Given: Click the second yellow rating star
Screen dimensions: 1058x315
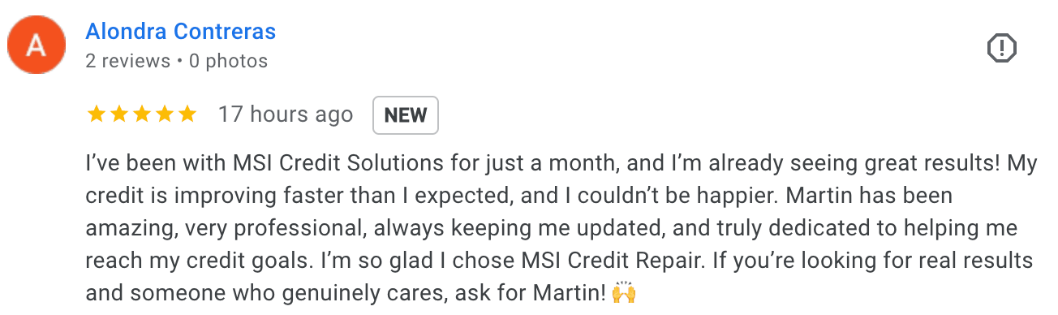Looking at the screenshot, I should tap(118, 114).
